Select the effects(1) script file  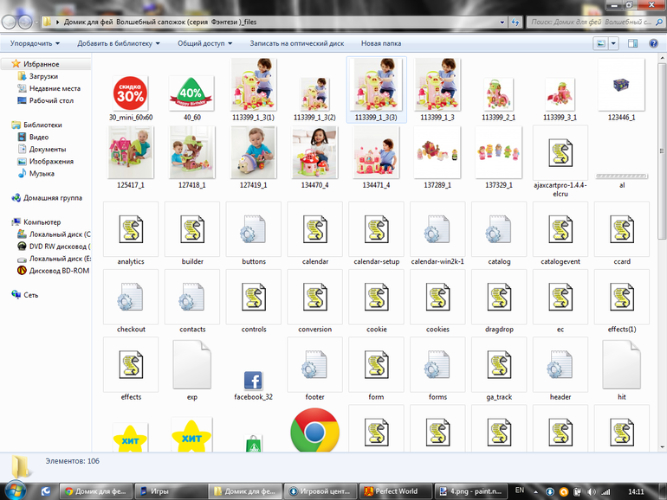coord(621,297)
